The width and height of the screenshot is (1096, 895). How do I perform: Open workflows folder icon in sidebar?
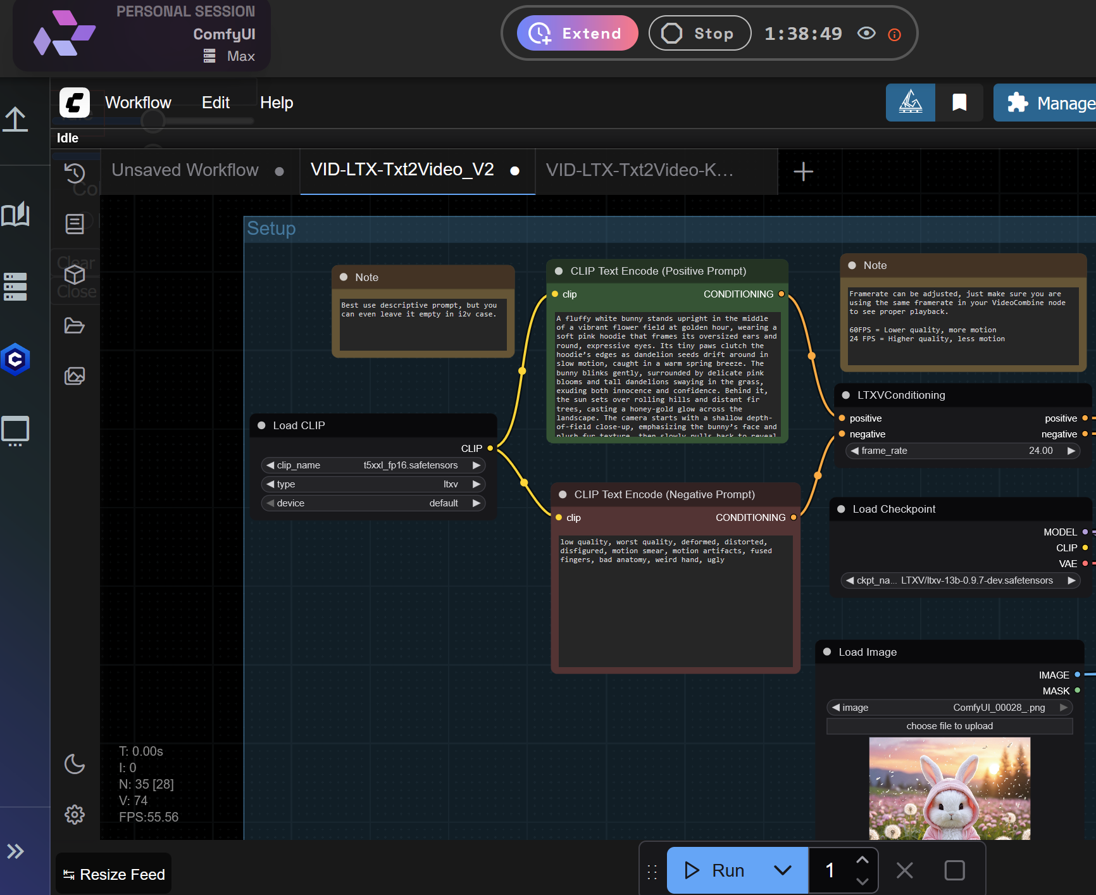[75, 325]
